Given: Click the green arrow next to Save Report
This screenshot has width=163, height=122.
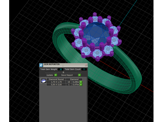Looking at the screenshot, I should pos(79,75).
